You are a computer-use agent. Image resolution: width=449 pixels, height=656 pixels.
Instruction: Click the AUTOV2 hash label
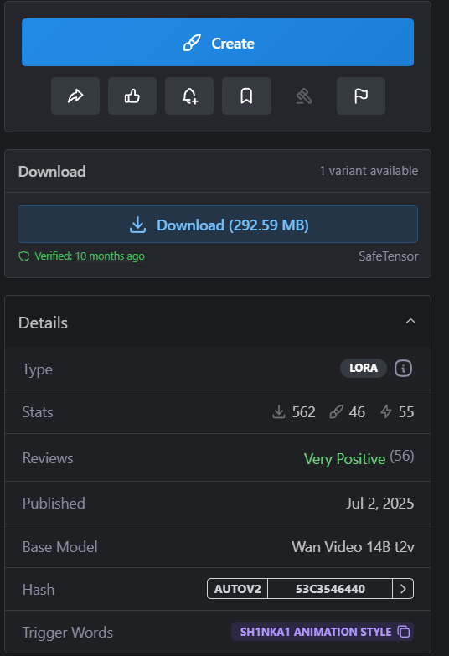(x=237, y=589)
